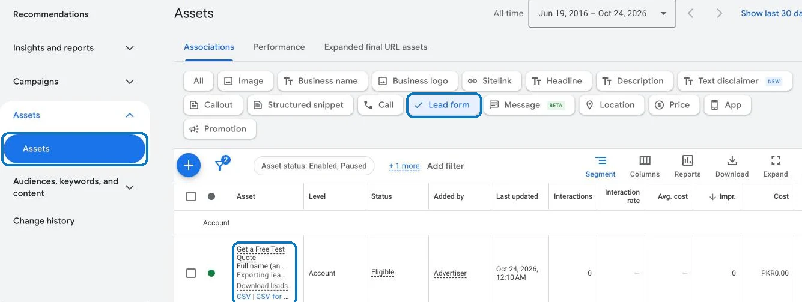Select the Assets sub-item in sidebar
This screenshot has height=302, width=802.
74,149
